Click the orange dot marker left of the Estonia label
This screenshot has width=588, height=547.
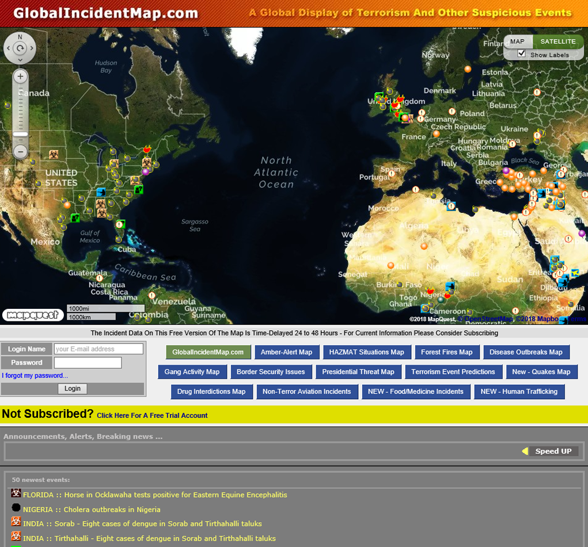468,69
